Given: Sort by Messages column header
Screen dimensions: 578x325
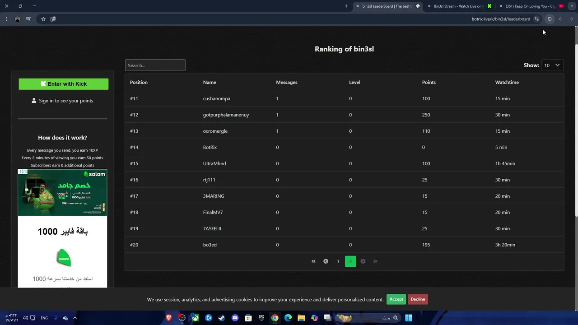Looking at the screenshot, I should pyautogui.click(x=287, y=82).
